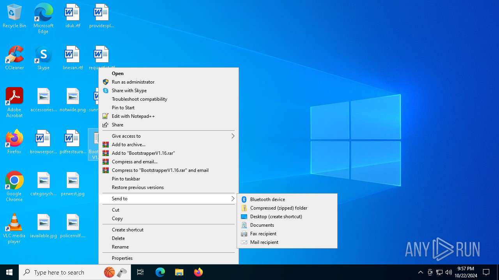Choose Compress and email...

[168, 162]
